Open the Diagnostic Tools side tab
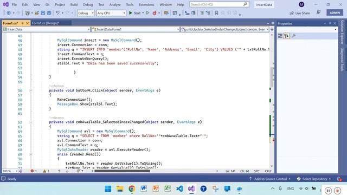The image size is (347, 195). [342, 59]
